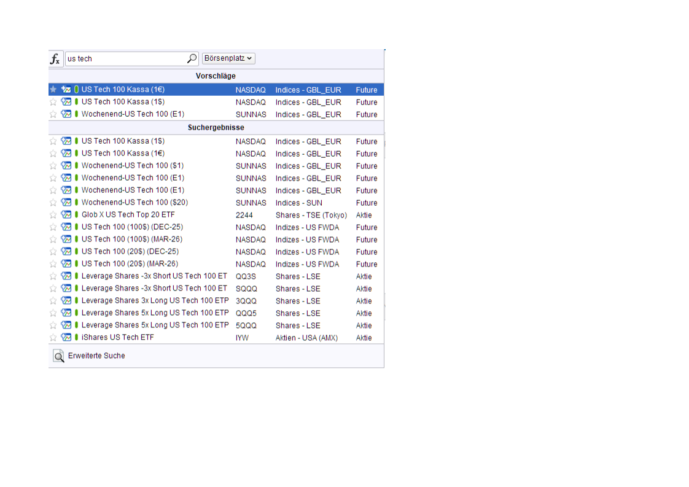Click the Suchergebnisse section header
Screen dimensions: 689x487
click(x=216, y=128)
